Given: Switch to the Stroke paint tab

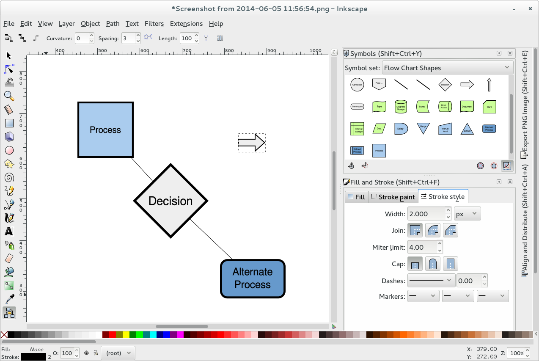Looking at the screenshot, I should (393, 196).
